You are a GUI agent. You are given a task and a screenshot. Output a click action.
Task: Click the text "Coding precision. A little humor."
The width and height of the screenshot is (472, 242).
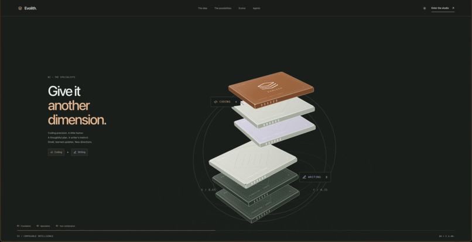pos(66,133)
